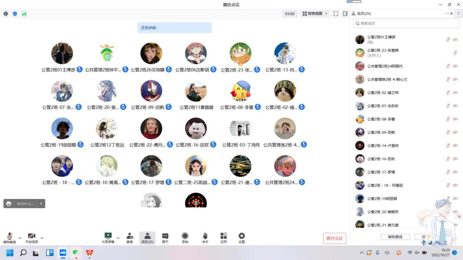Check the green network signal icon
Image resolution: width=463 pixels, height=260 pixels.
point(24,14)
